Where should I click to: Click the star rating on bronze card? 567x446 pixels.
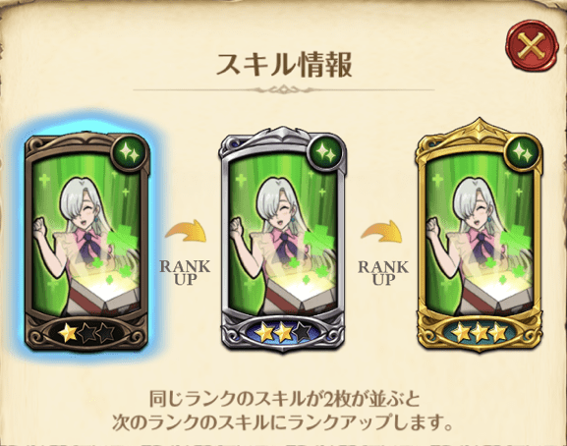86,333
